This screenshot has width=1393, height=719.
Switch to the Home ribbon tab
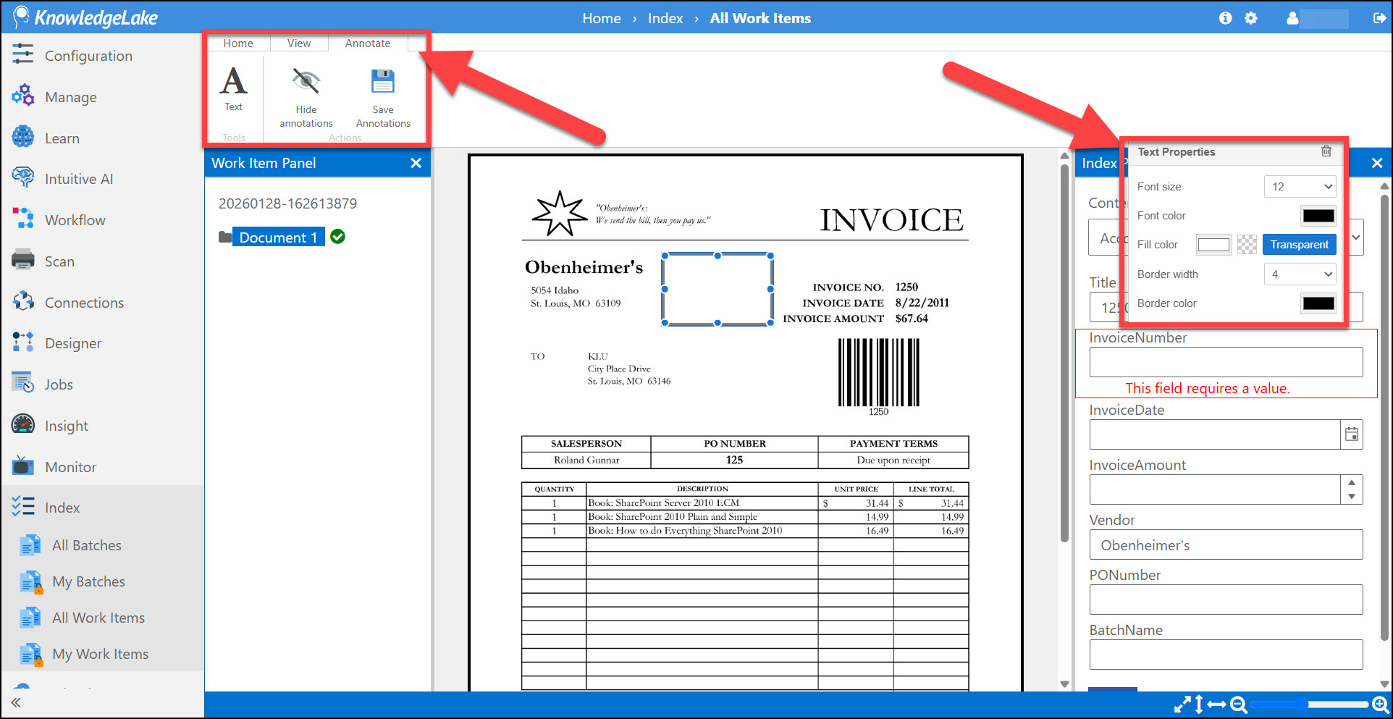point(238,43)
